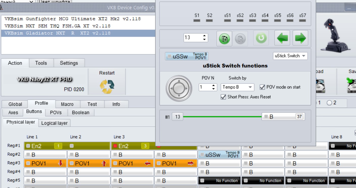Viewport: 356px width, 188px height.
Task: Open the uStick Switch function type dropdown
Action: [290, 56]
